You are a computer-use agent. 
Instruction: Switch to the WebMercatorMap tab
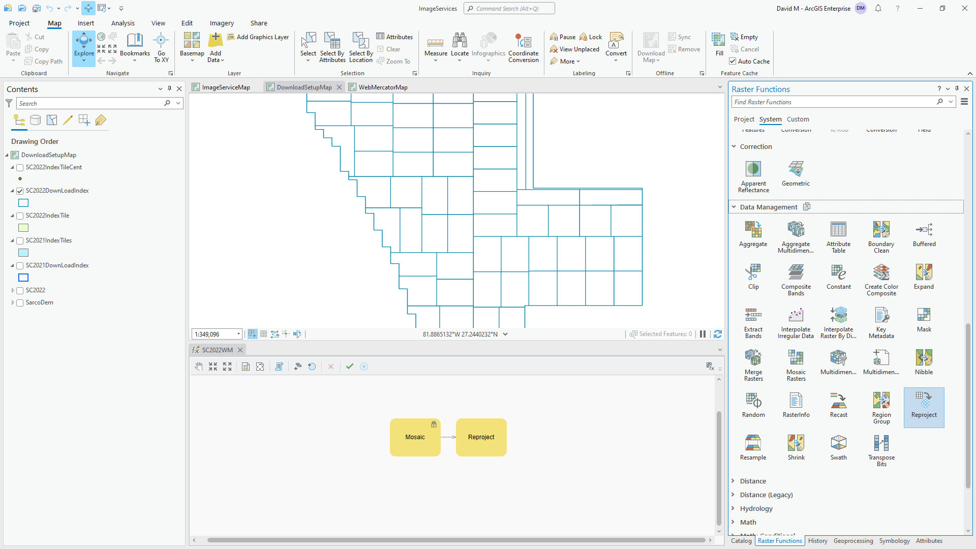click(382, 87)
